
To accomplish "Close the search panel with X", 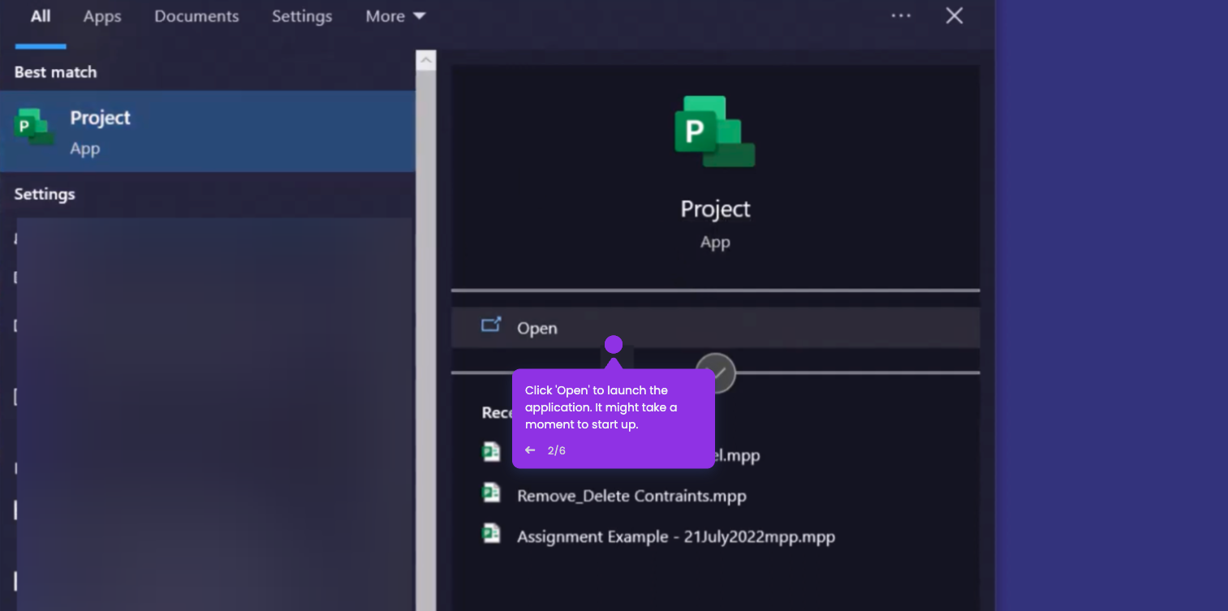I will (954, 15).
